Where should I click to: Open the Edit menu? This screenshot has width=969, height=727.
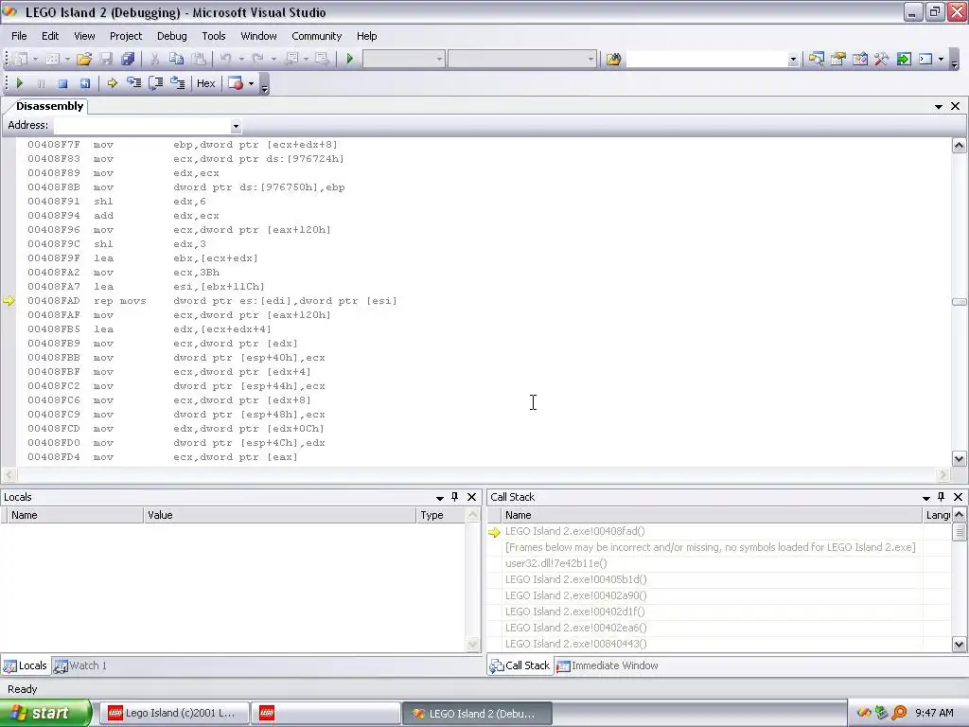[x=50, y=36]
